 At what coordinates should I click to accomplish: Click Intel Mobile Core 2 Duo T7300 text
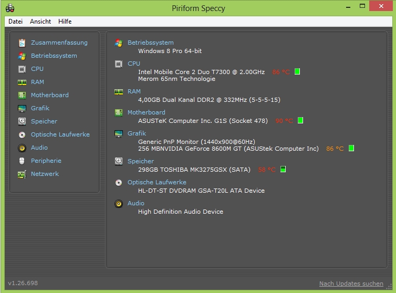coord(201,72)
